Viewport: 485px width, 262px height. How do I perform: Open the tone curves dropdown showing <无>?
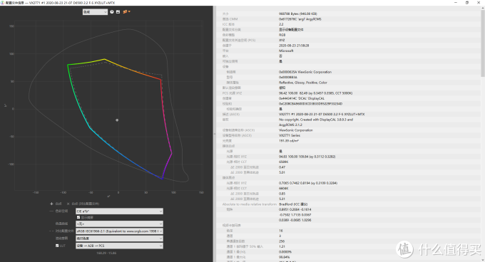(x=119, y=224)
